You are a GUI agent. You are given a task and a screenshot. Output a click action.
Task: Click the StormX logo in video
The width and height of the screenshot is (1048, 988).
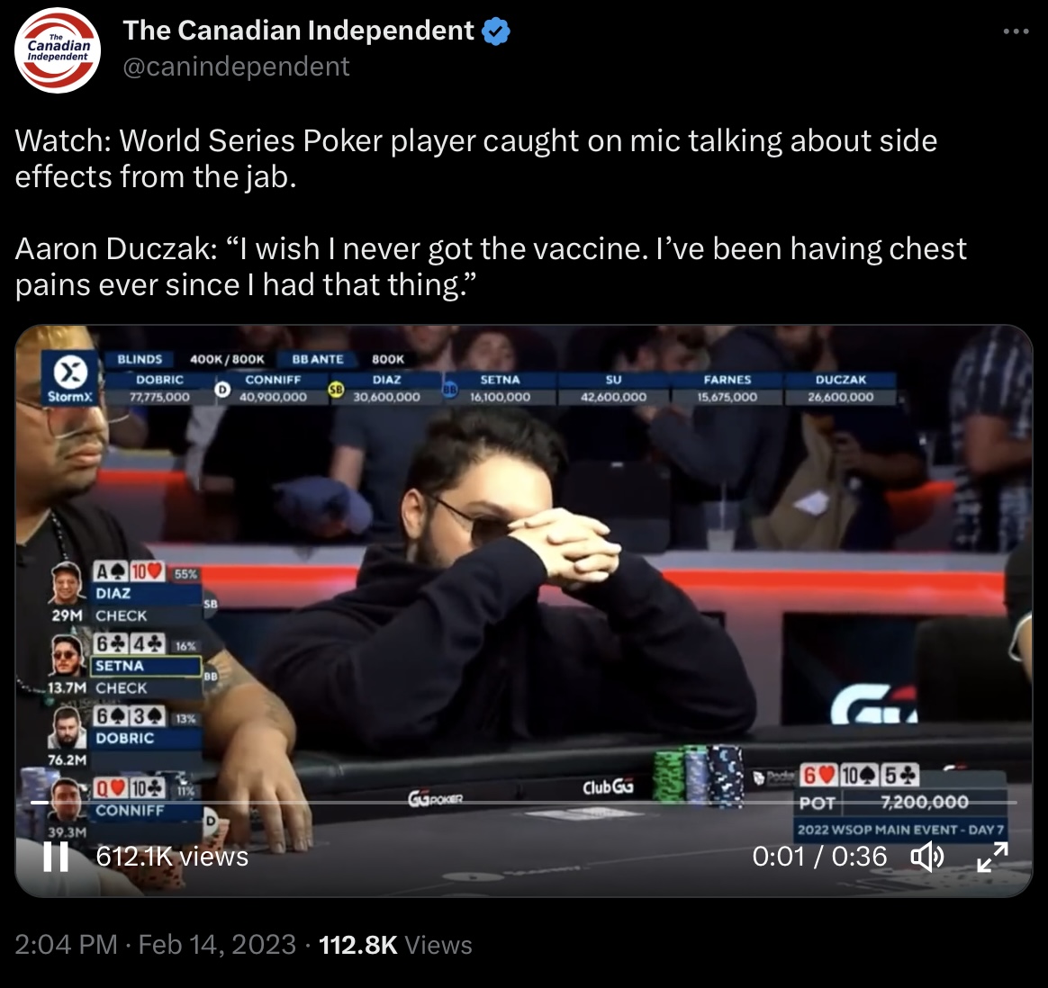[70, 377]
